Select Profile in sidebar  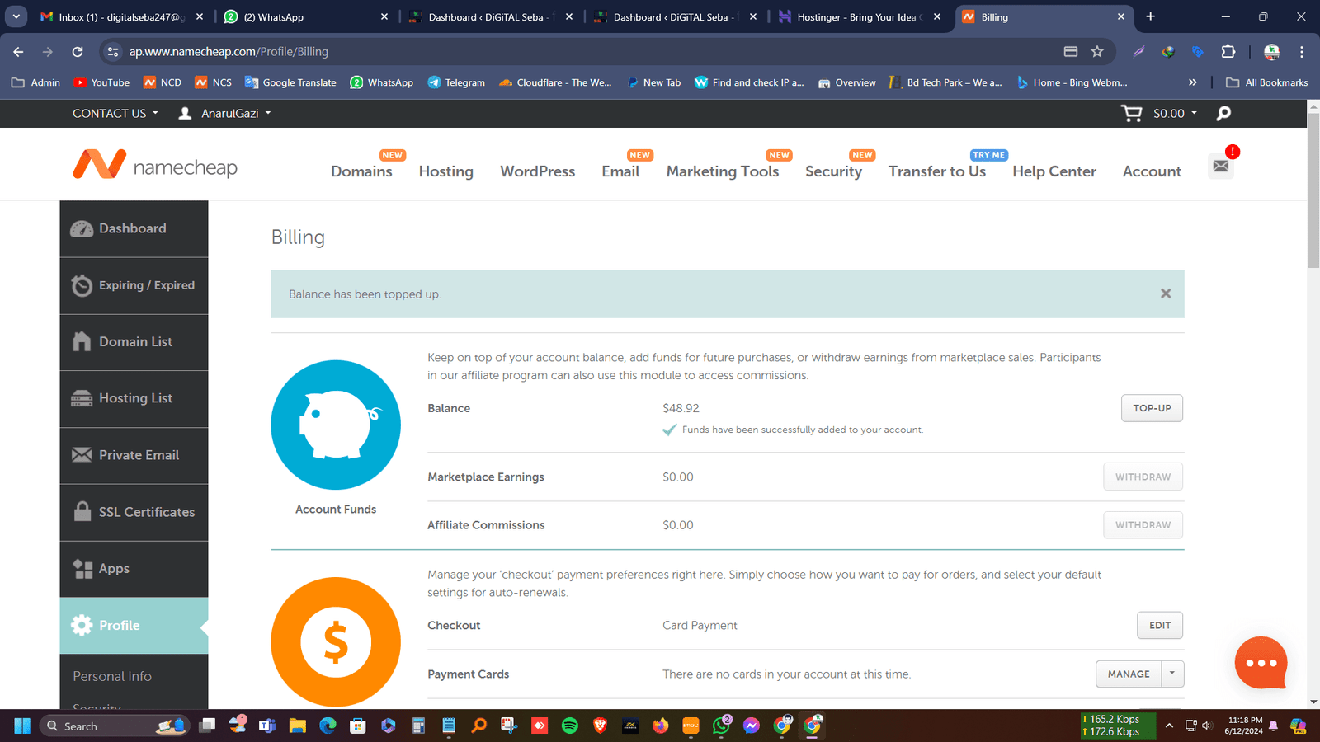134,626
